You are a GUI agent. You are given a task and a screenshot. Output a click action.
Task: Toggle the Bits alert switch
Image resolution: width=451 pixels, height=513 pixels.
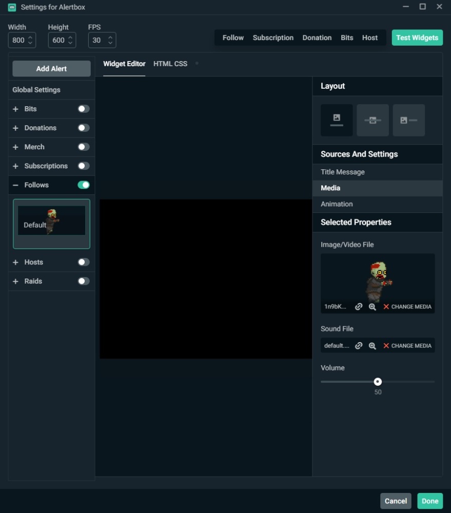[x=84, y=109]
